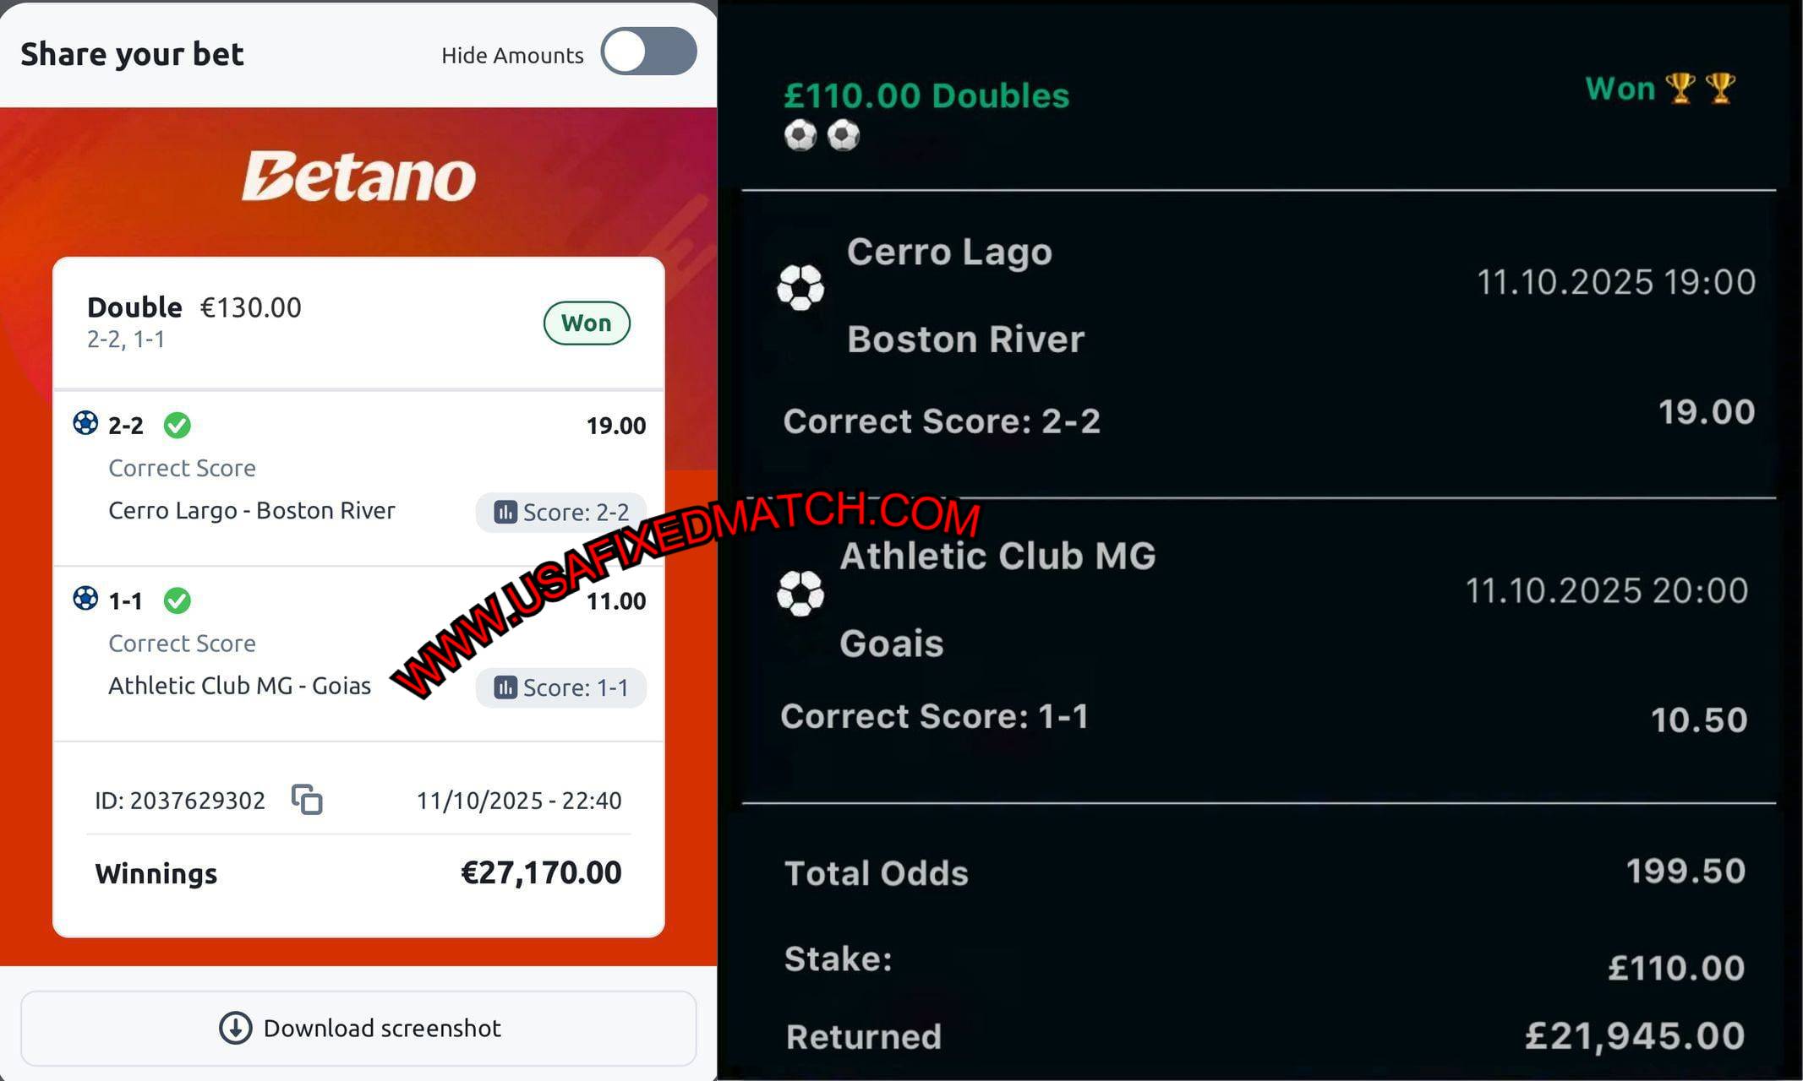The width and height of the screenshot is (1803, 1081).
Task: Click the green checkmark next to 2-2
Action: [177, 425]
